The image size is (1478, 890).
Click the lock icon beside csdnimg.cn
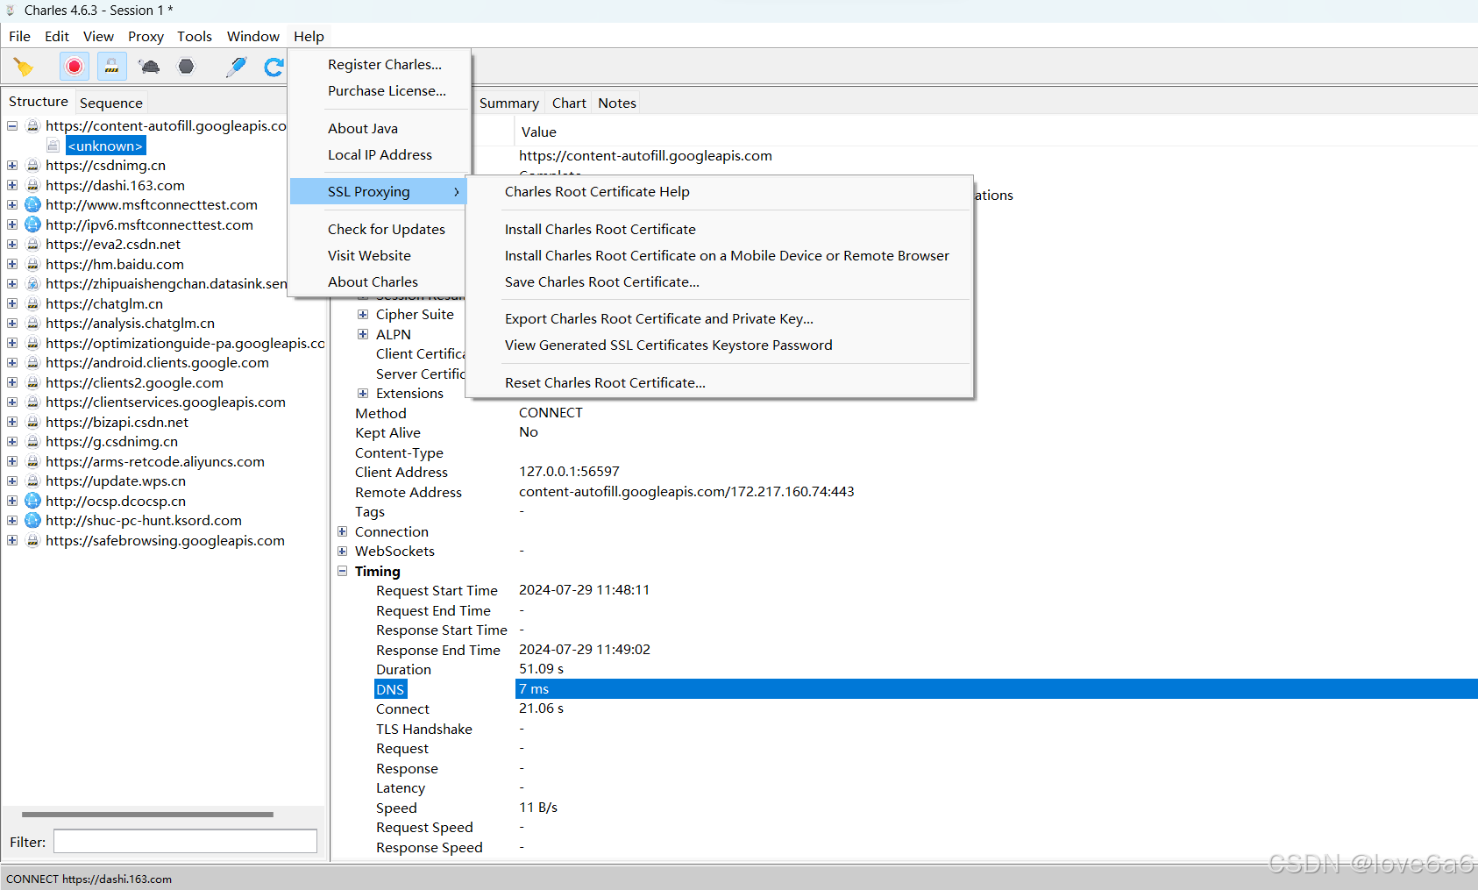point(32,165)
